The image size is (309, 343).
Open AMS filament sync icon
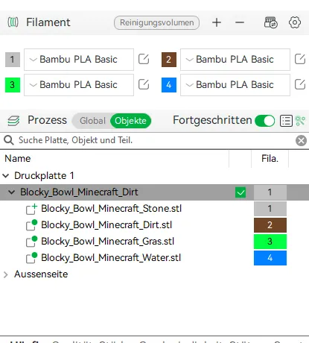(270, 22)
